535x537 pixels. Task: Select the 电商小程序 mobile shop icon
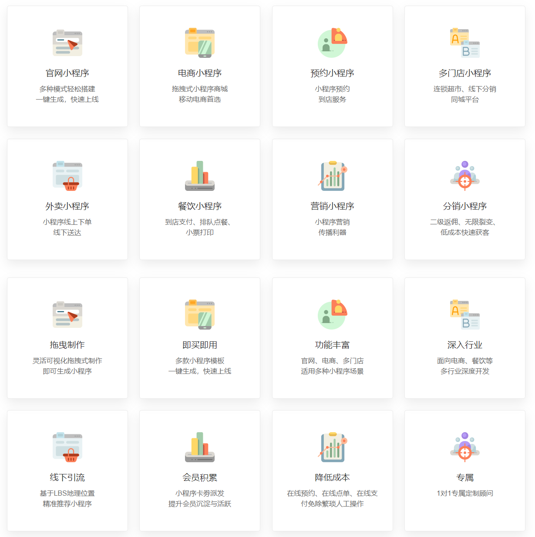[x=200, y=42]
